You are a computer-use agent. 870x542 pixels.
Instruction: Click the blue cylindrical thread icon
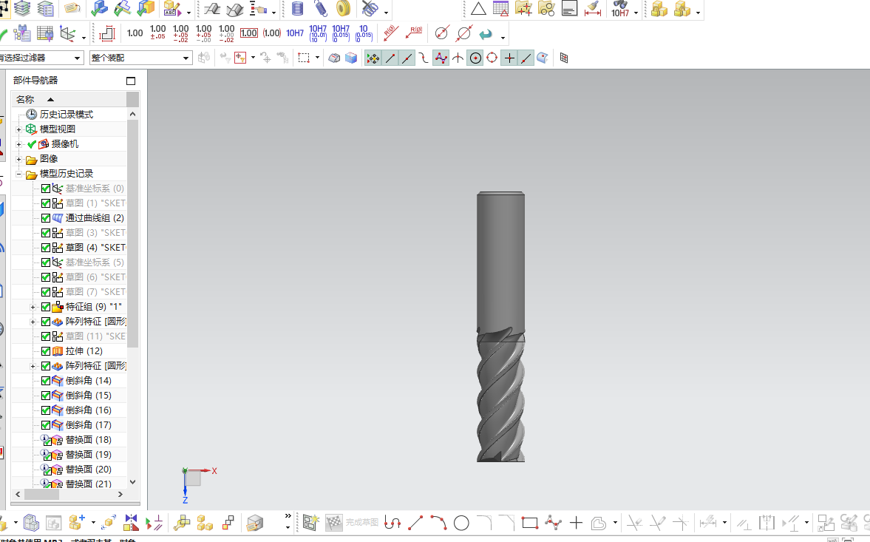tap(297, 8)
